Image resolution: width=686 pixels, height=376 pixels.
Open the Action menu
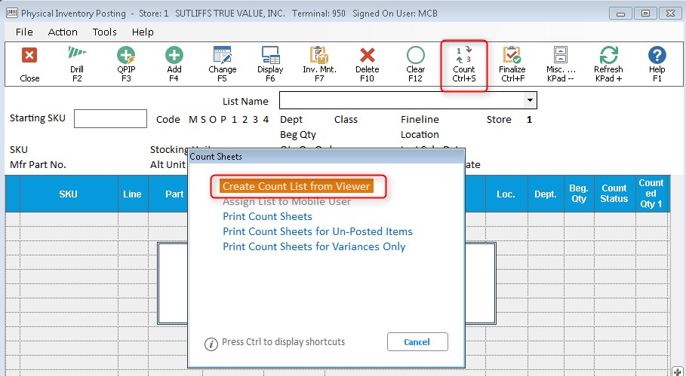point(63,32)
